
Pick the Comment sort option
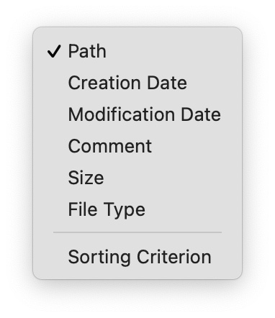[137, 146]
